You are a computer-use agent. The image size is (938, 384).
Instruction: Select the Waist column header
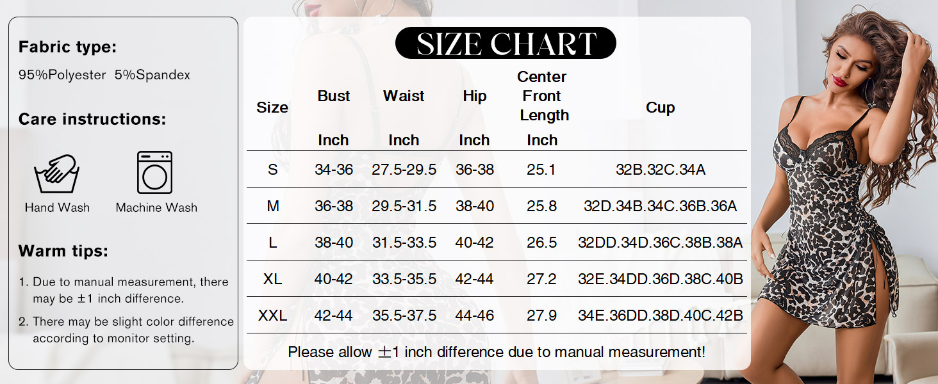404,96
